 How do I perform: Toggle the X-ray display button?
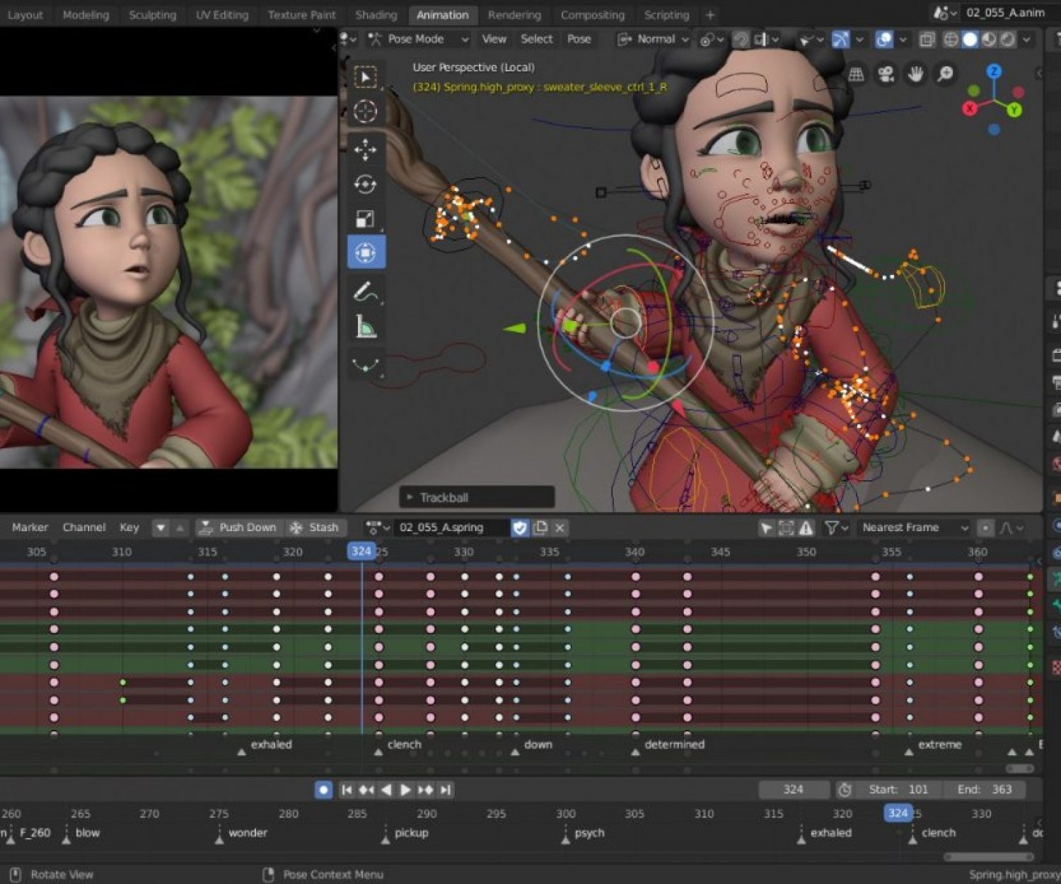927,40
